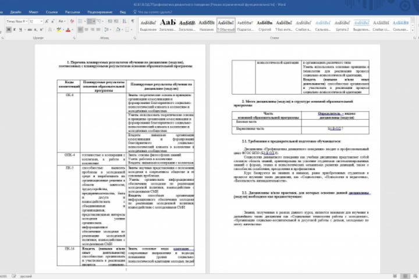Open the Paragraph dialog launcher

point(134,38)
